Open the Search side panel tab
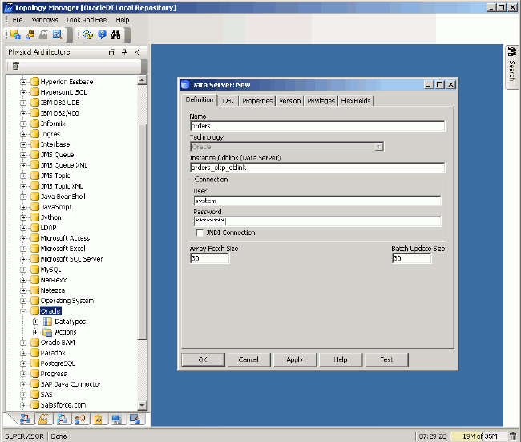This screenshot has width=521, height=442. pyautogui.click(x=511, y=64)
